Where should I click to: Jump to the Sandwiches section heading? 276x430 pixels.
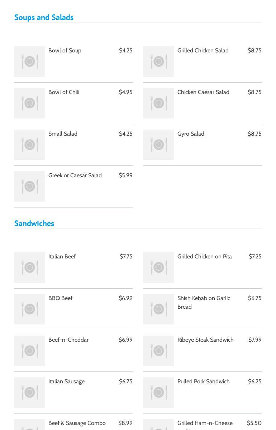(x=34, y=223)
